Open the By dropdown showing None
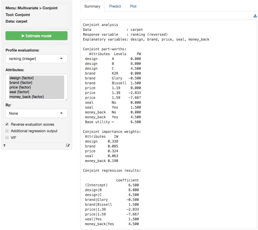The width and height of the screenshot is (258, 230). [x=36, y=113]
